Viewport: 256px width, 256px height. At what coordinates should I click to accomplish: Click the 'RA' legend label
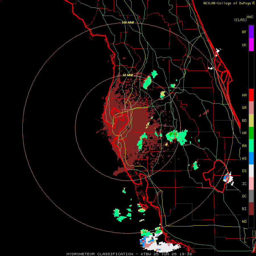click(x=244, y=146)
